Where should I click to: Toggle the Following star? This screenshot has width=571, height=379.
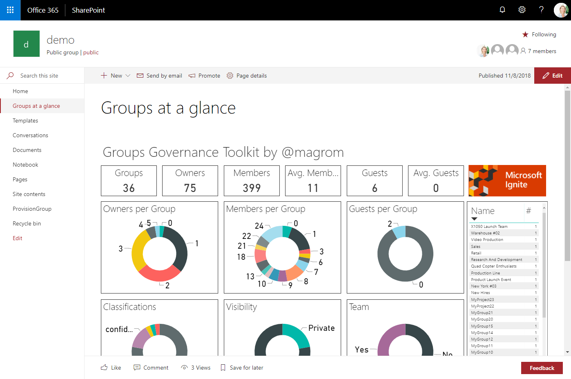coord(525,34)
